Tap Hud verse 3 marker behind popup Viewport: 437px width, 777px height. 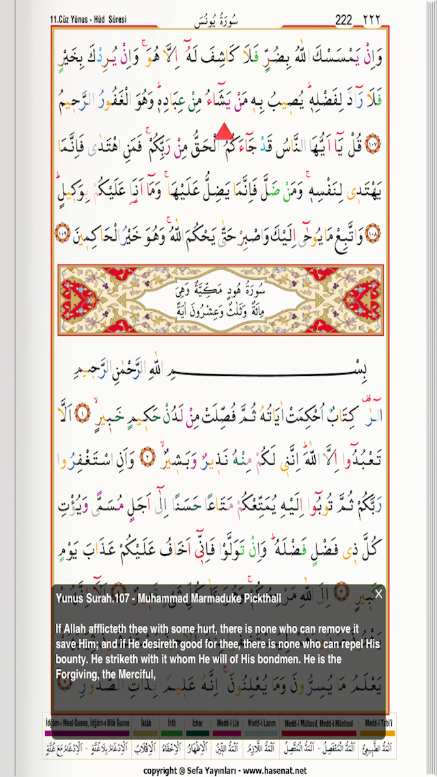point(341,590)
